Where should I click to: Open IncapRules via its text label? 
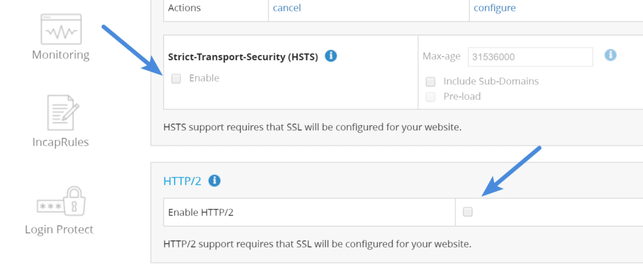tap(61, 142)
